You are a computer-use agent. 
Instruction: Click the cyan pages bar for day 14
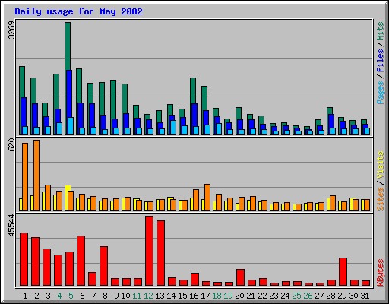click(x=173, y=128)
